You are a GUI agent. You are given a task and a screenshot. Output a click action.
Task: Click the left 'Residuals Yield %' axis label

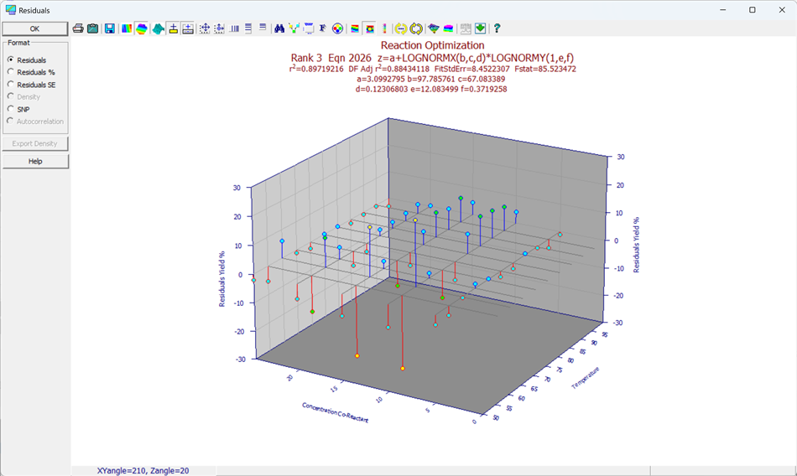tap(221, 279)
